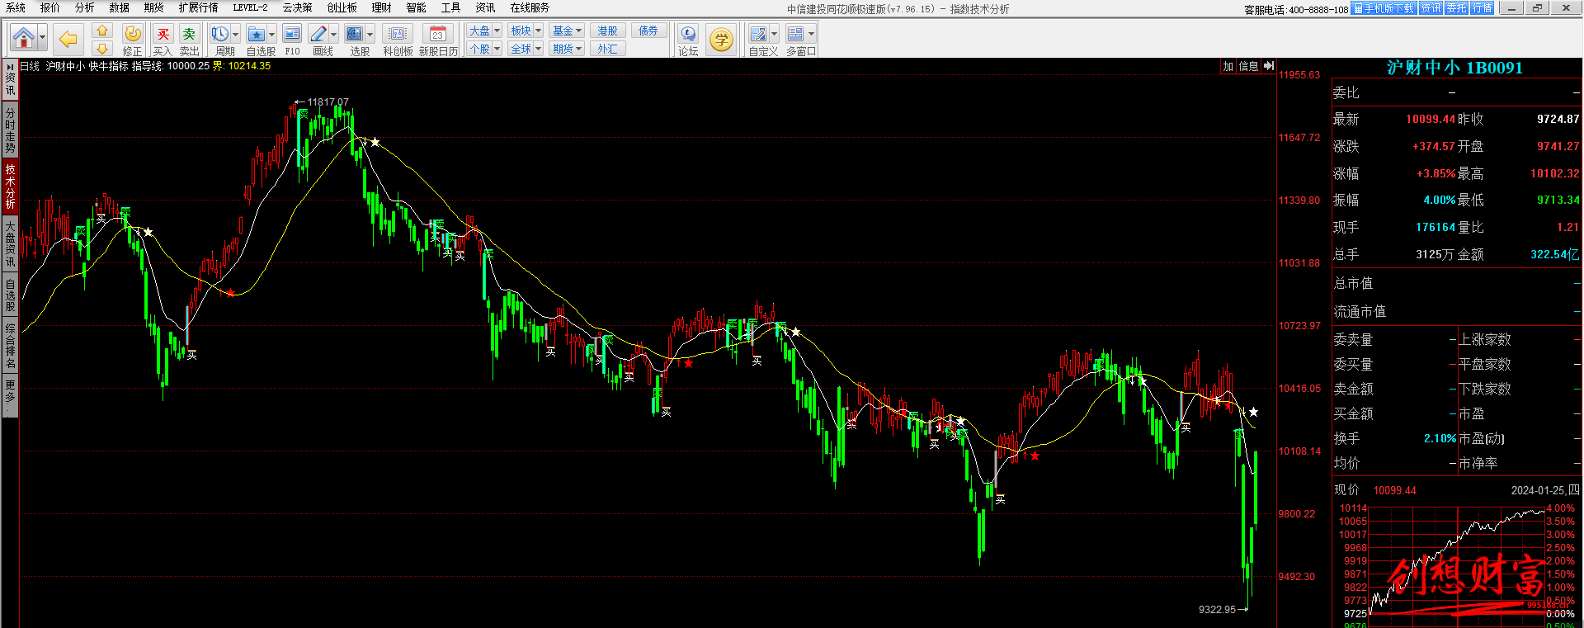The image size is (1584, 628).
Task: Expand the 画线 dropdown arrow
Action: coord(334,34)
